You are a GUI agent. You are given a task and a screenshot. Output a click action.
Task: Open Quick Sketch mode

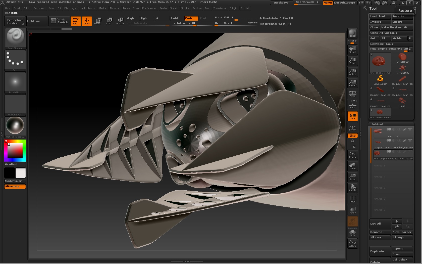pos(60,21)
